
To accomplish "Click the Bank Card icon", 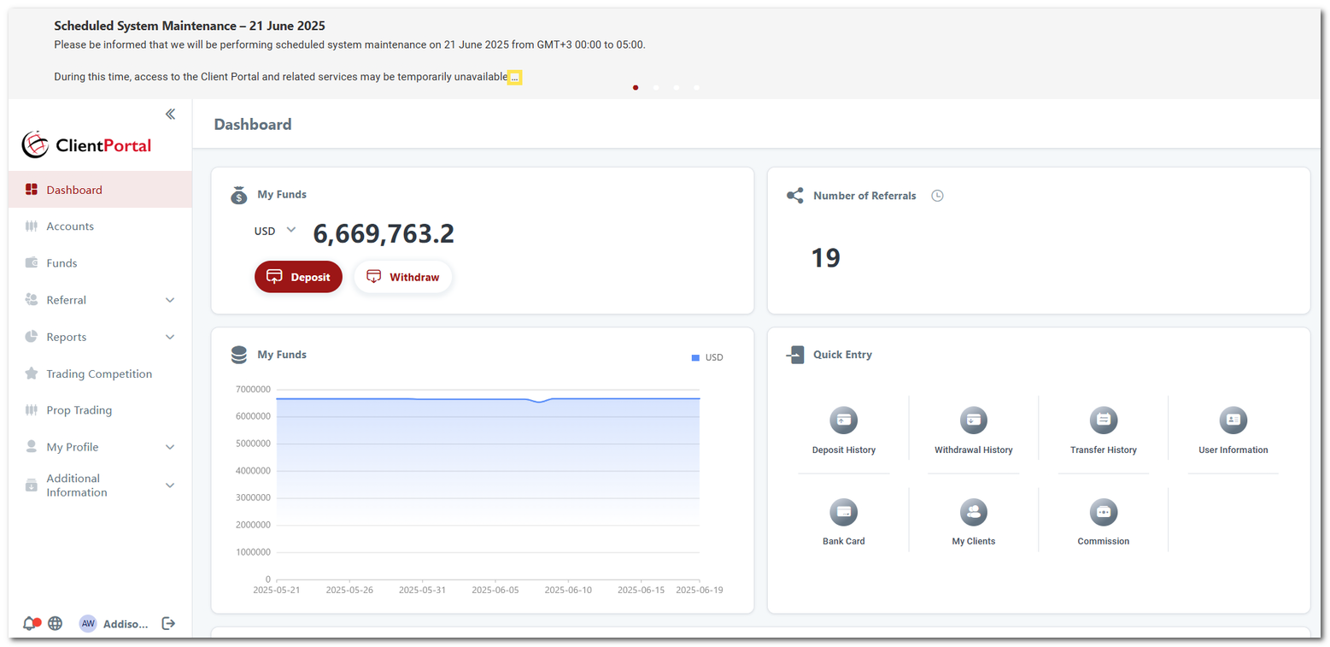I will click(843, 512).
